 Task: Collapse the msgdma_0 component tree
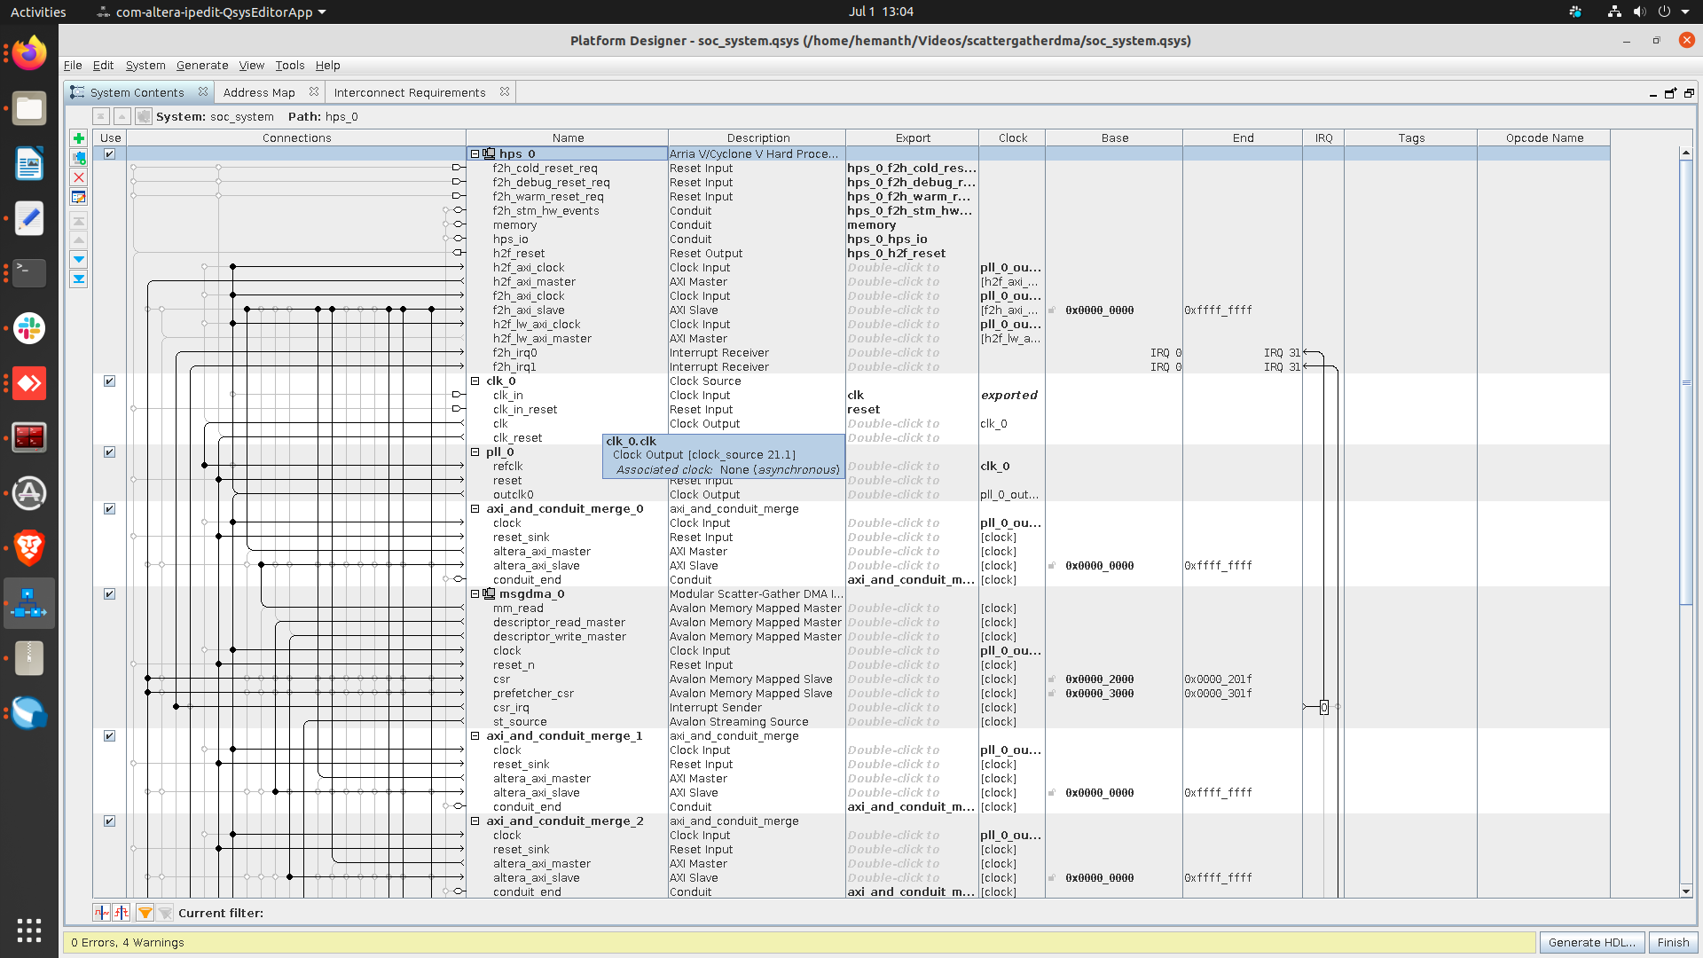pyautogui.click(x=475, y=594)
